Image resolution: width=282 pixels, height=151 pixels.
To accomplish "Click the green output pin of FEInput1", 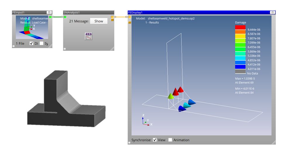I will click(50, 17).
